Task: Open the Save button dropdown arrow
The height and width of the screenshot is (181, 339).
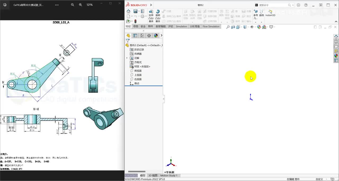Action: point(139,11)
